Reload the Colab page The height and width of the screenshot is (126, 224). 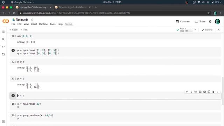click(14, 13)
